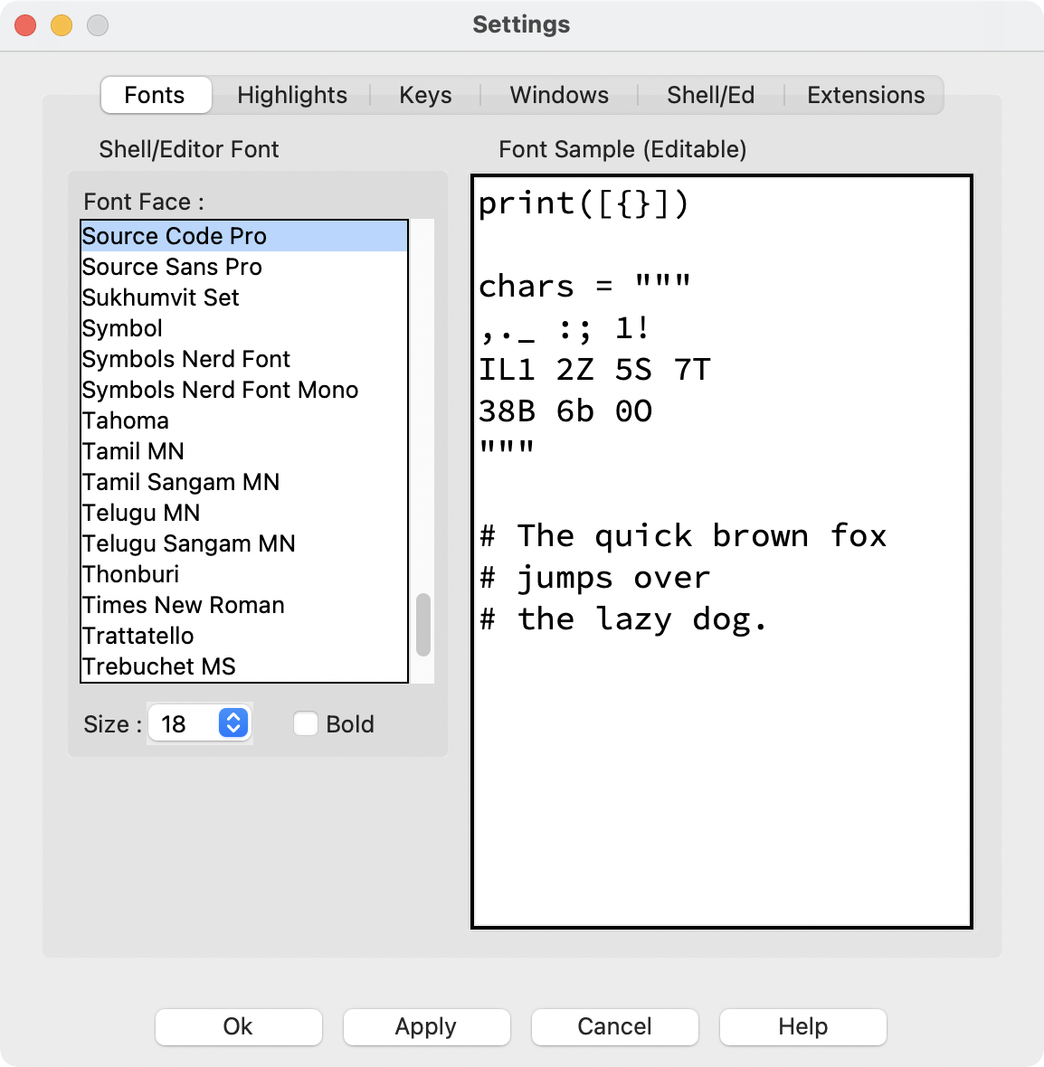Viewport: 1044px width, 1067px height.
Task: Switch to the Highlights tab
Action: coord(291,94)
